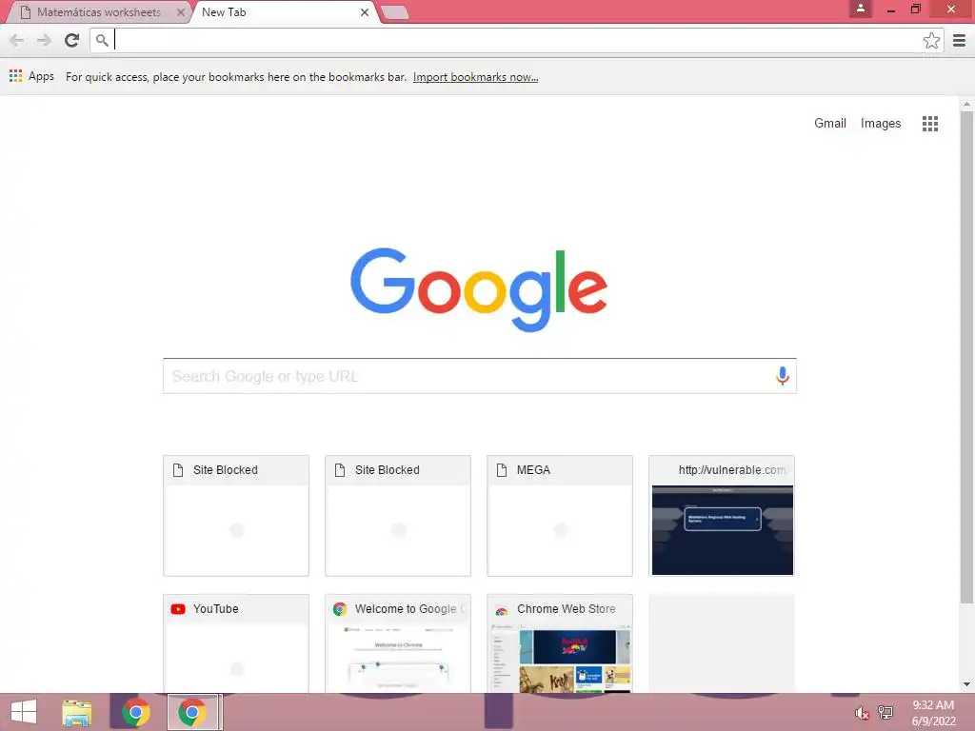Click the Search Google or type URL box
The image size is (975, 731).
[x=480, y=376]
